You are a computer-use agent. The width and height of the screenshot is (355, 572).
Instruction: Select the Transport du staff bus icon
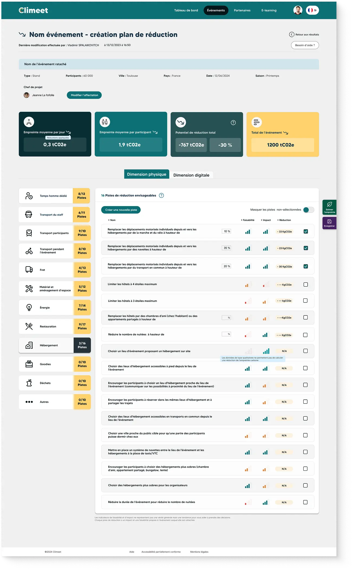(x=29, y=214)
